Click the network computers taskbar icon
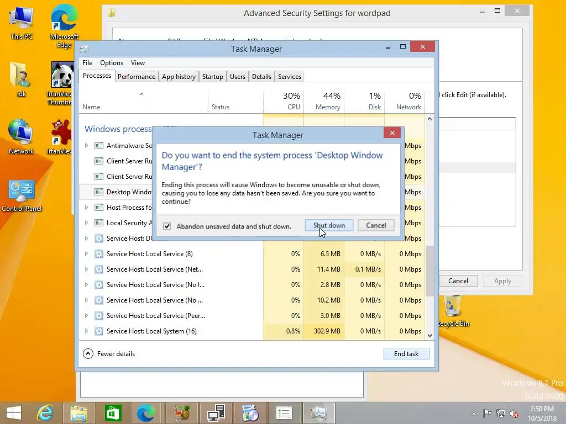This screenshot has height=424, width=566. click(216, 413)
